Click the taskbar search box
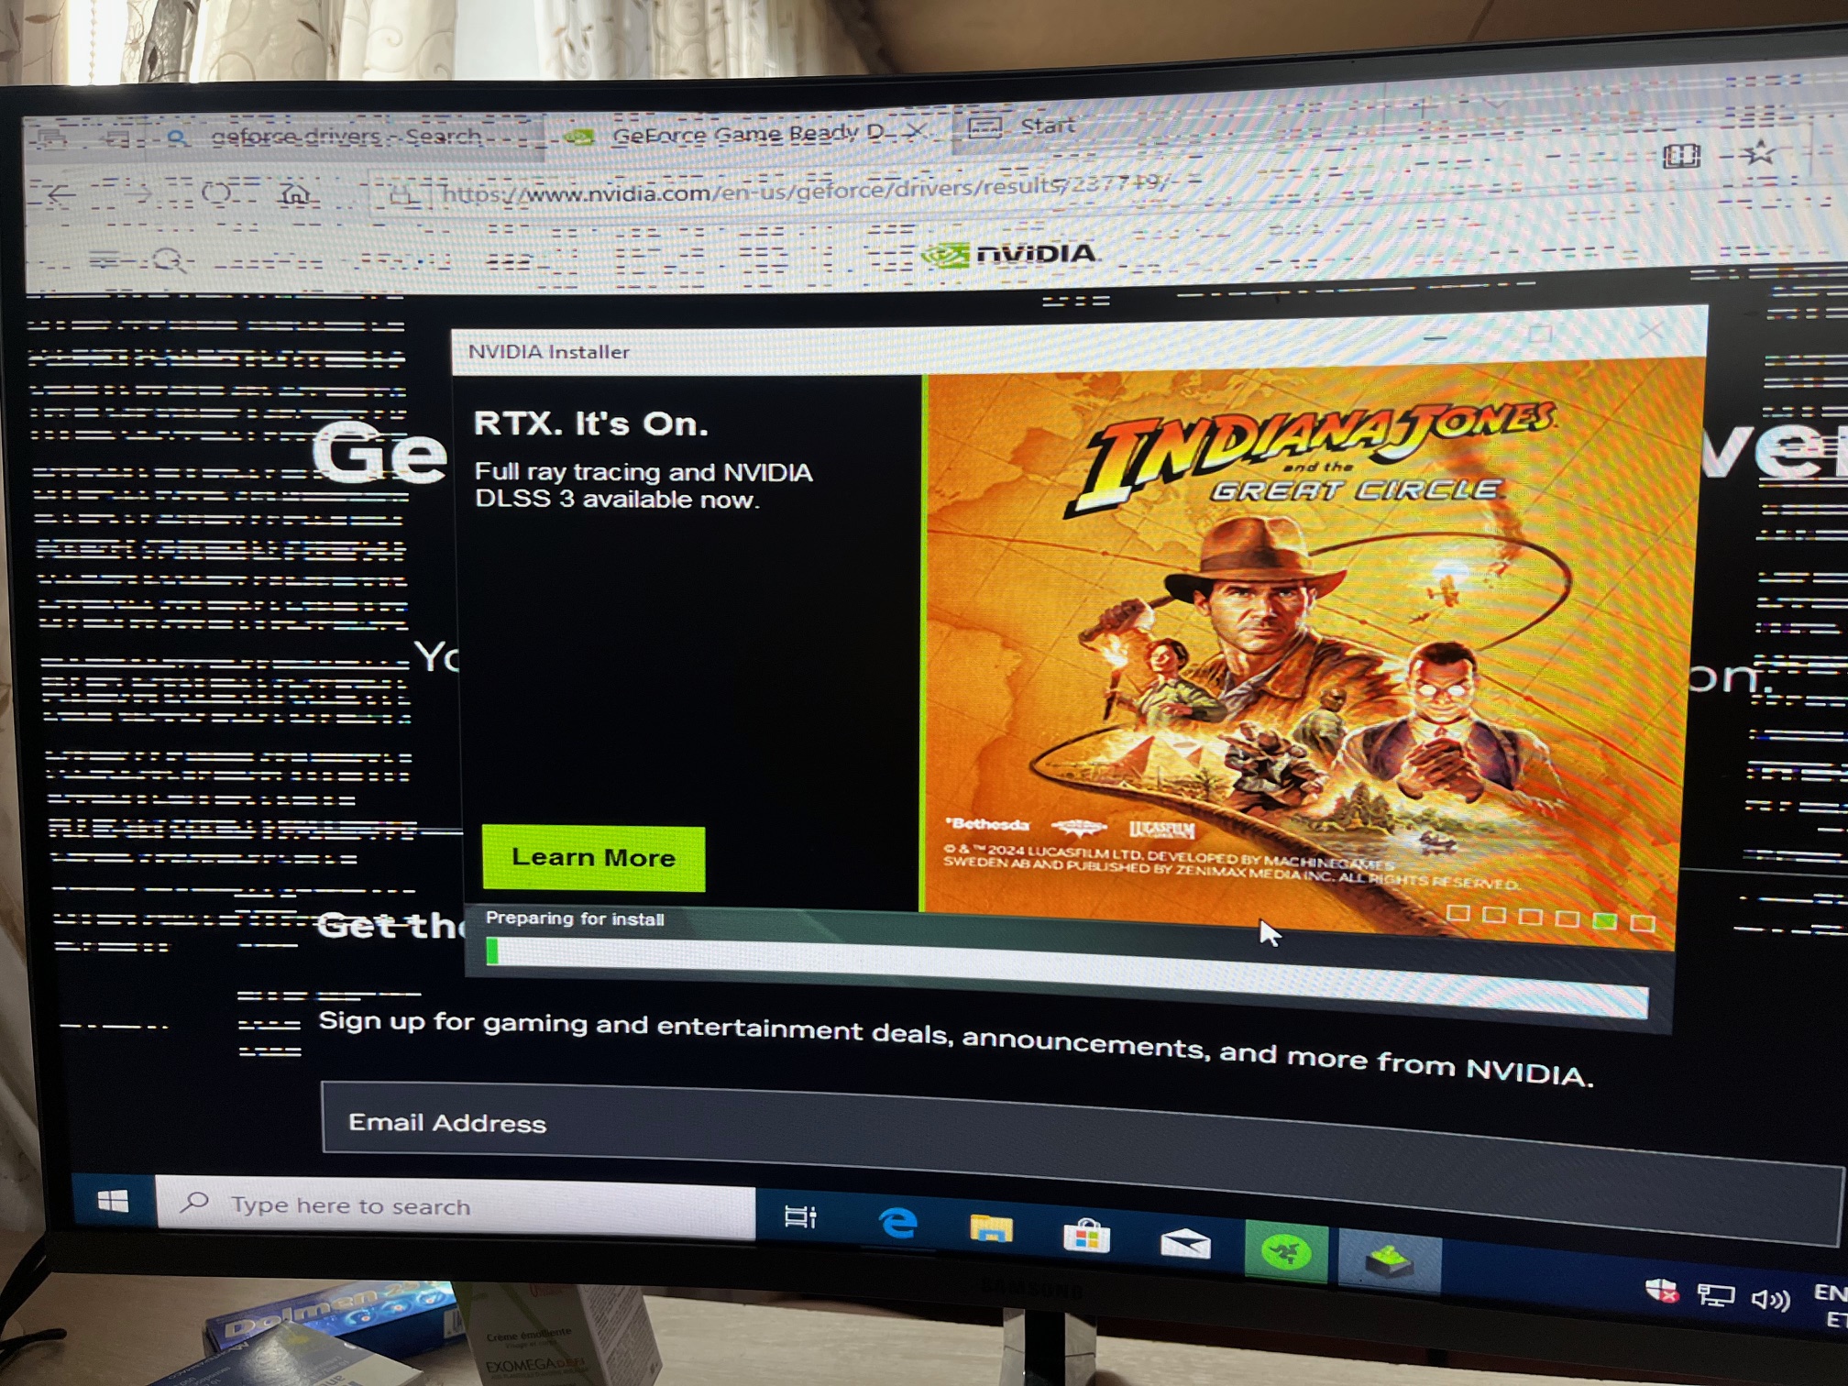This screenshot has width=1848, height=1386. (x=456, y=1206)
